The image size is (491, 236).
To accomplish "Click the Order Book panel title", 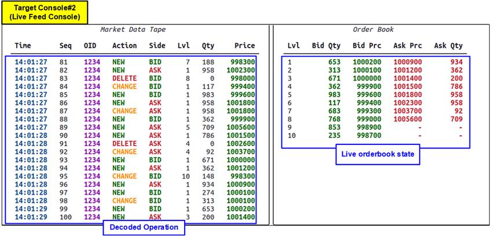I will tap(375, 30).
